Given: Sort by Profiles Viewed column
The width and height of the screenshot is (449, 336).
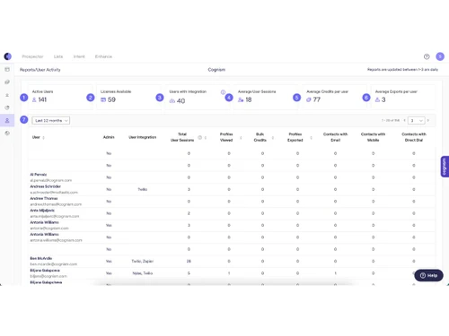Looking at the screenshot, I should click(x=241, y=137).
